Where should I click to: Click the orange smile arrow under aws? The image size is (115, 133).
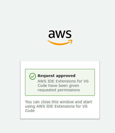60,43
